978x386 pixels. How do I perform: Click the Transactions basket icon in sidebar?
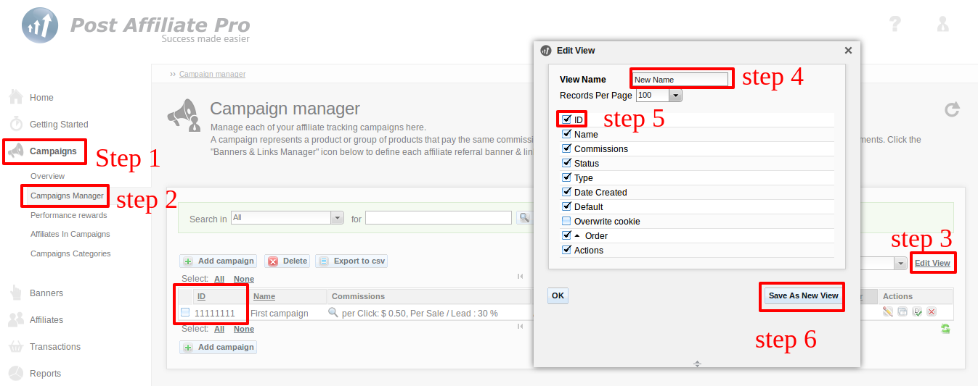(16, 346)
